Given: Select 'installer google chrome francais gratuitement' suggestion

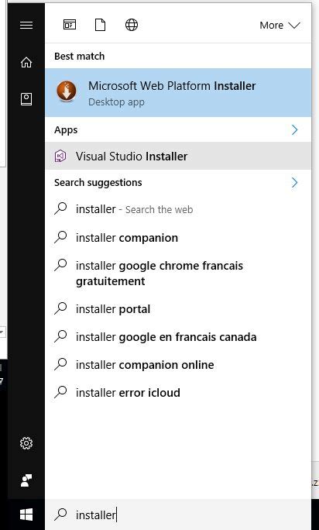Looking at the screenshot, I should click(x=178, y=273).
